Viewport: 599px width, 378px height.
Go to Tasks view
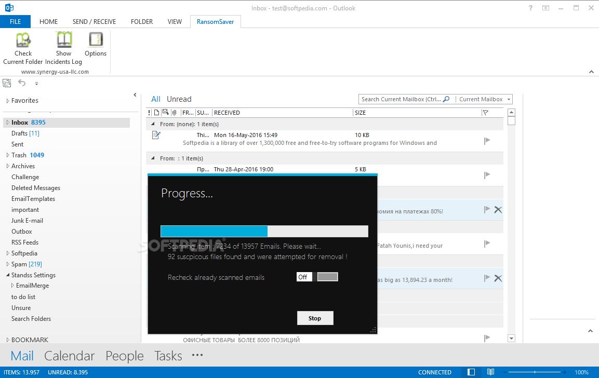168,356
